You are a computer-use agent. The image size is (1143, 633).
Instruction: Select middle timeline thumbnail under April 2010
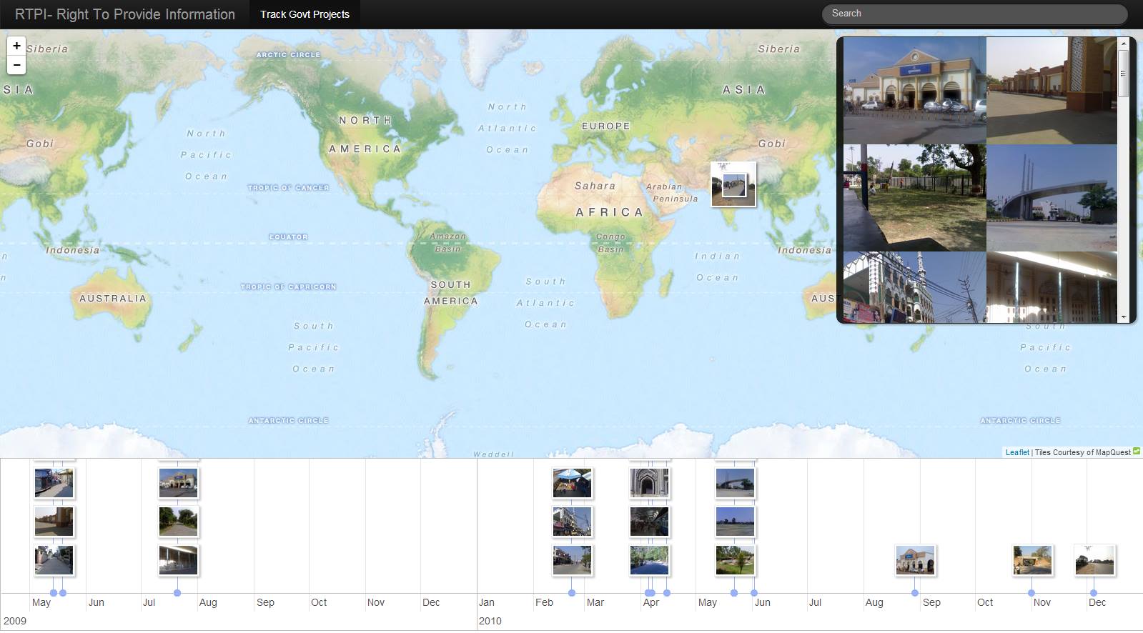(650, 522)
